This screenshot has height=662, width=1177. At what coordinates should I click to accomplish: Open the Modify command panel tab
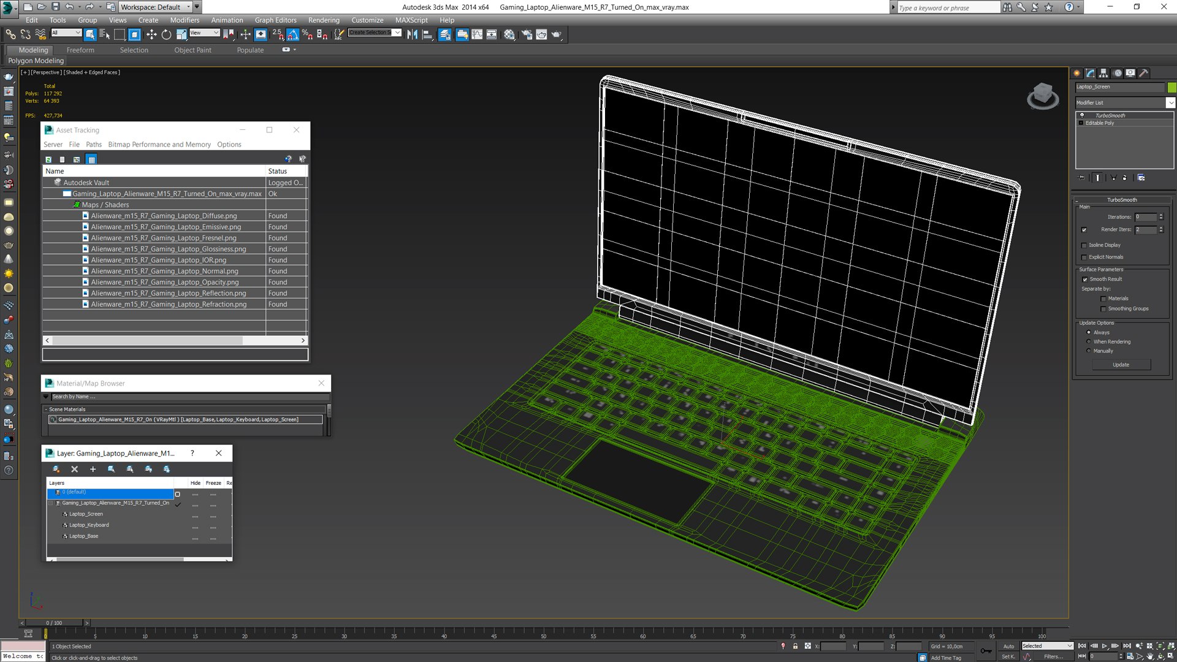[x=1090, y=73]
